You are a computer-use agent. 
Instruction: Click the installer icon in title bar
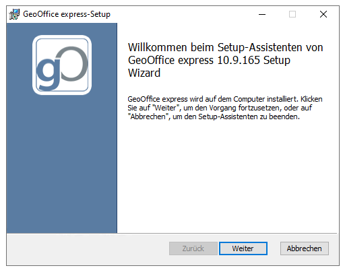point(14,14)
